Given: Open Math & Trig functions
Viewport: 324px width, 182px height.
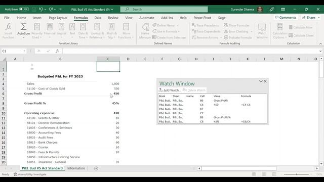Looking at the screenshot, I should [112, 31].
